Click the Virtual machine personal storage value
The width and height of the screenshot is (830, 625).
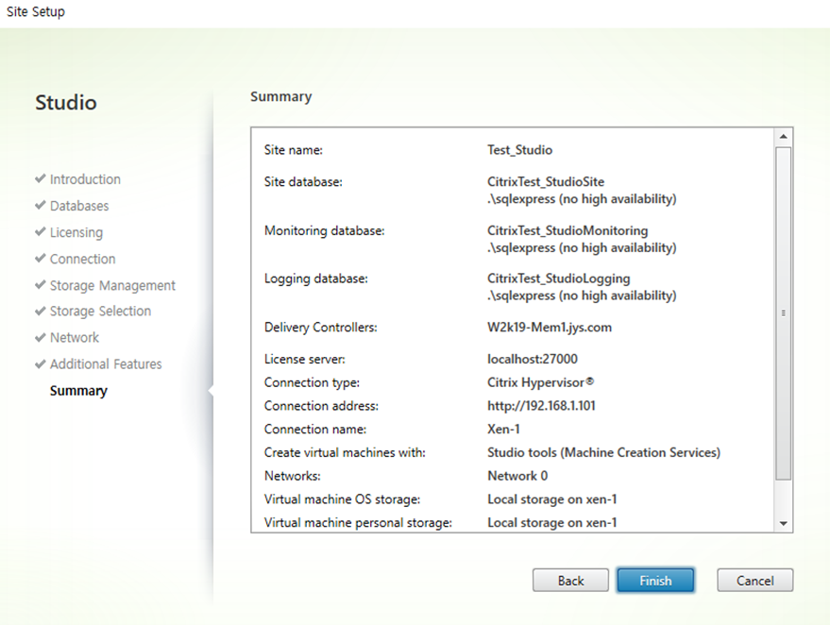coord(552,522)
